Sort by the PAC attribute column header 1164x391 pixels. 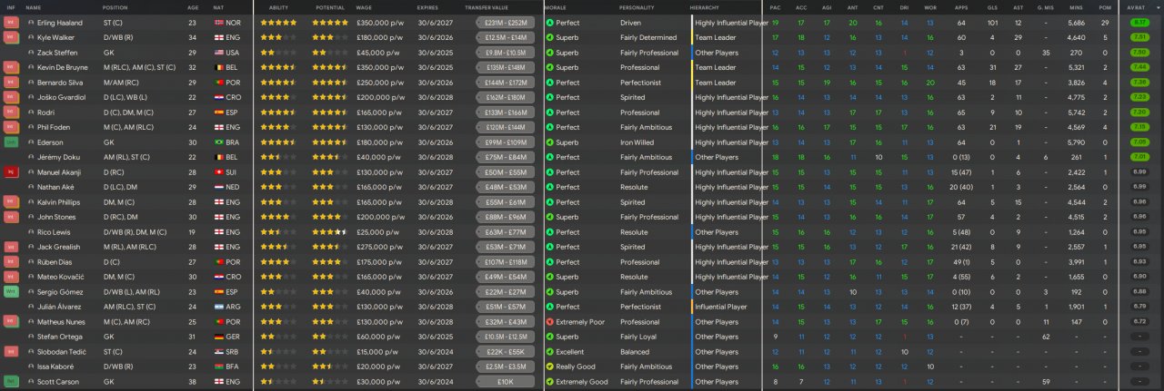(x=775, y=7)
